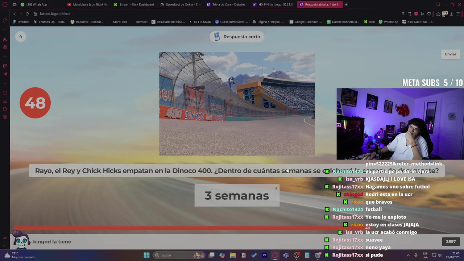Viewport: 464px width, 261px height.
Task: Reload the Kahoot page
Action: click(x=27, y=14)
